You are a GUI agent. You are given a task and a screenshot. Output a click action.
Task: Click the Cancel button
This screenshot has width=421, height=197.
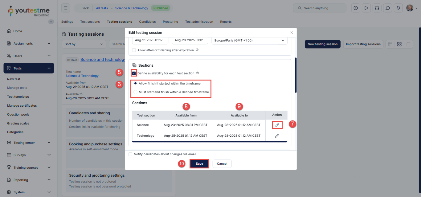(222, 164)
